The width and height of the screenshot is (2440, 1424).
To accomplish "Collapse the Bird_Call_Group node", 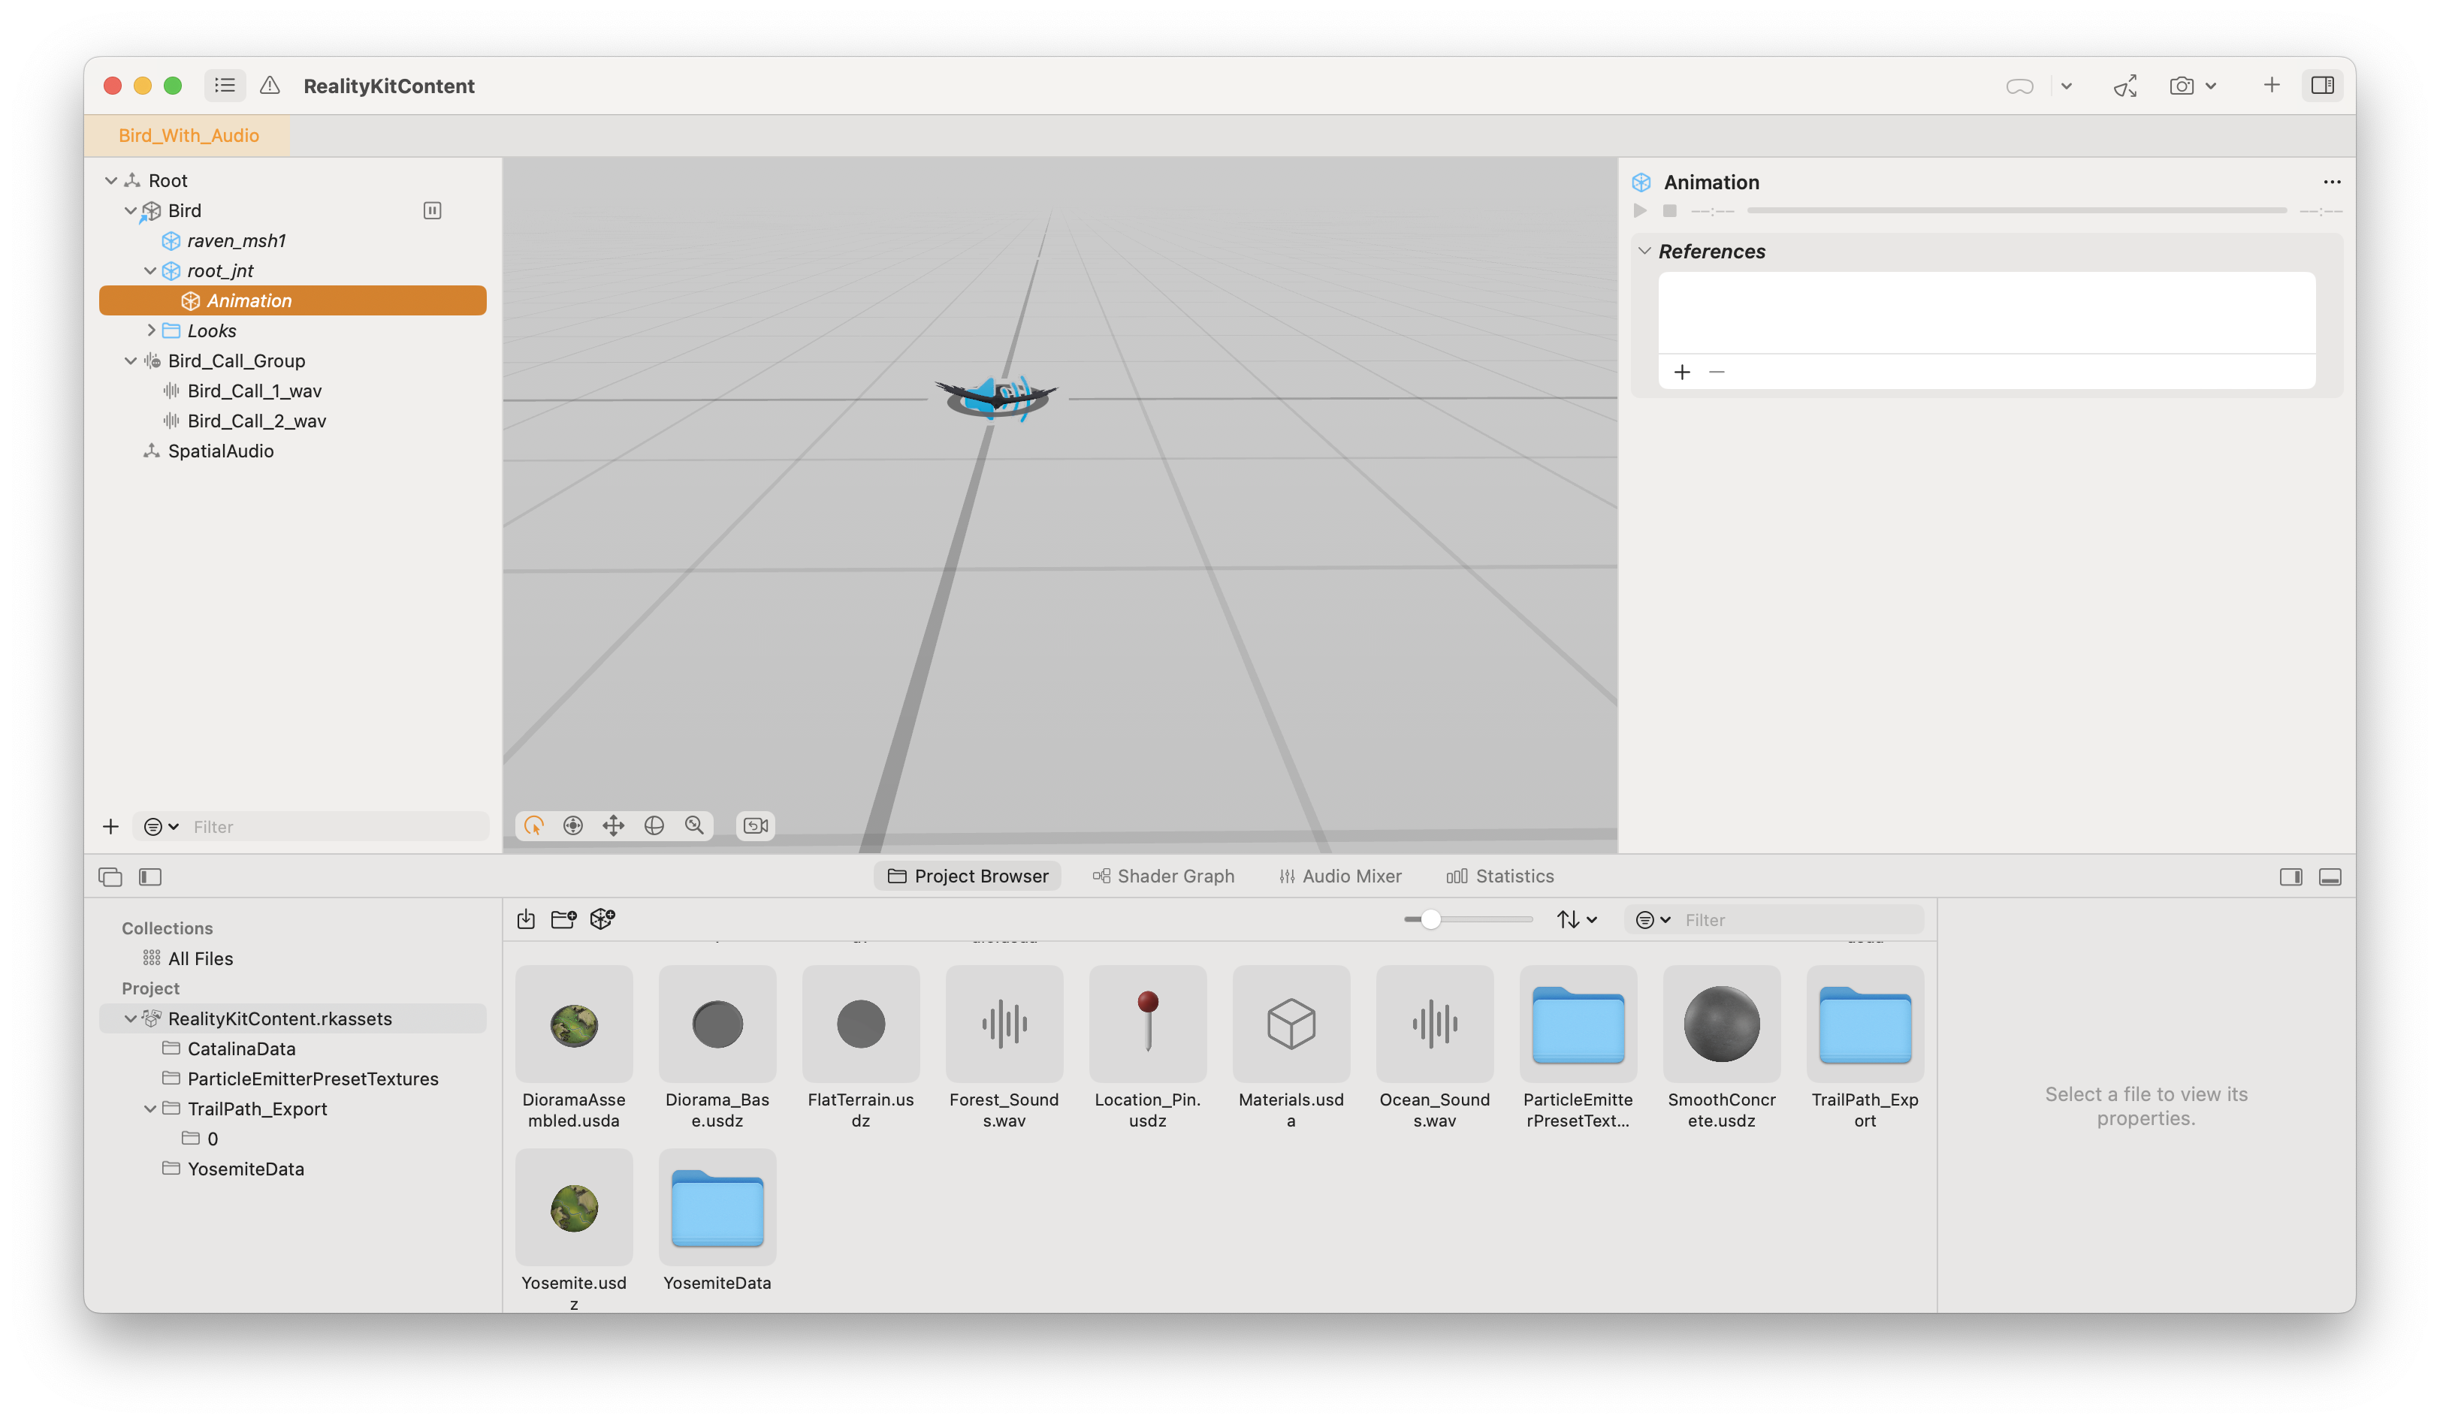I will [x=131, y=361].
